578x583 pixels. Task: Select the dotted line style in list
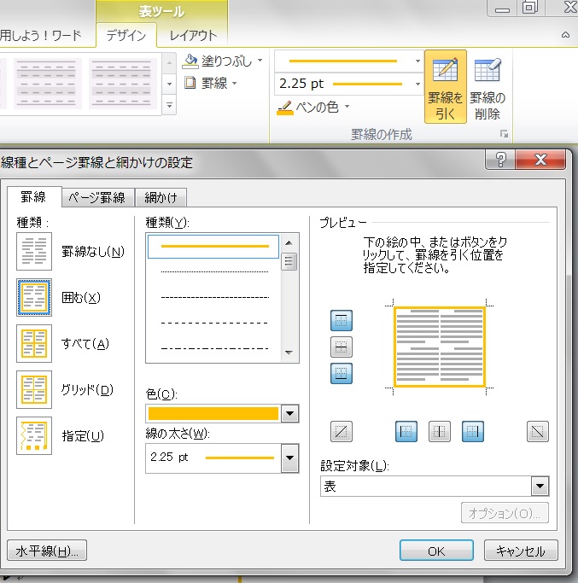[x=214, y=271]
